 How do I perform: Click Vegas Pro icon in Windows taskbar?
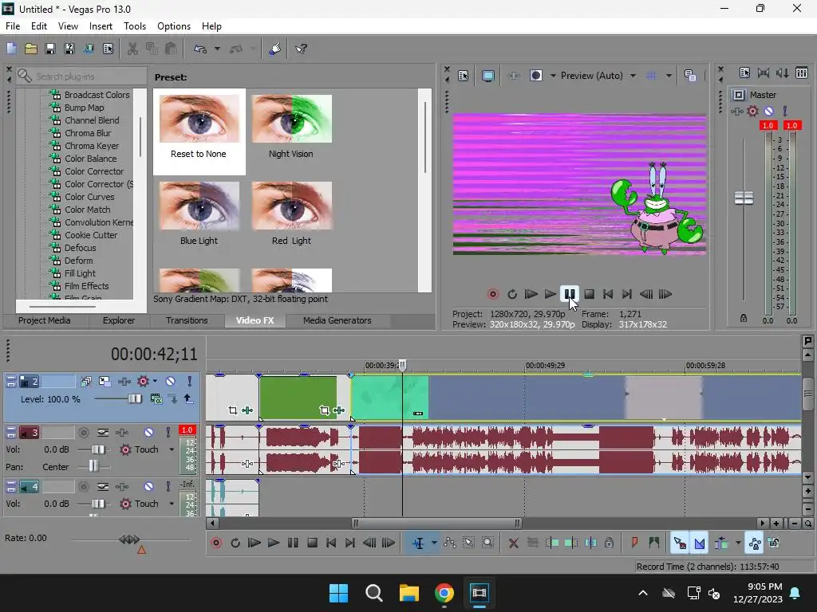[x=479, y=593]
